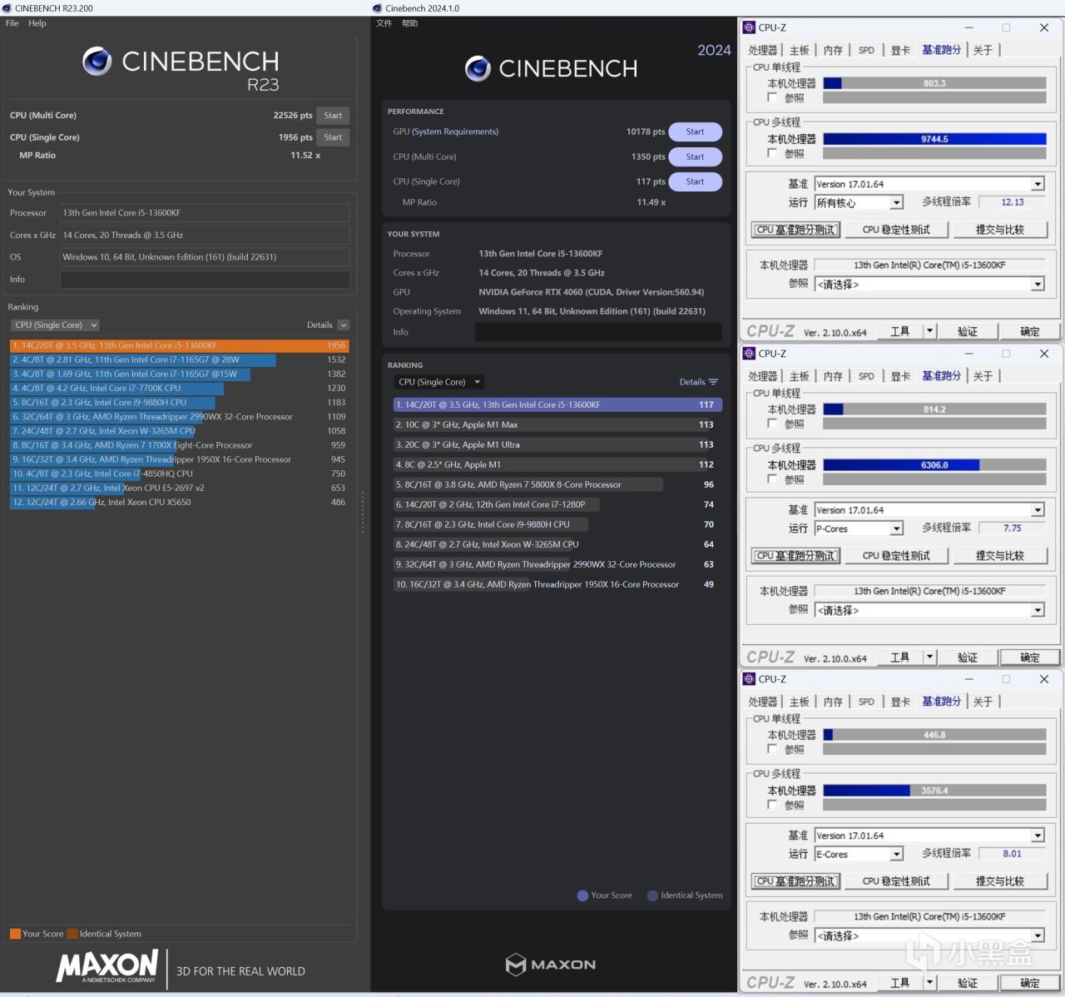This screenshot has width=1065, height=997.
Task: Open the 帮助 menu in Cinebench 2024
Action: [x=410, y=23]
